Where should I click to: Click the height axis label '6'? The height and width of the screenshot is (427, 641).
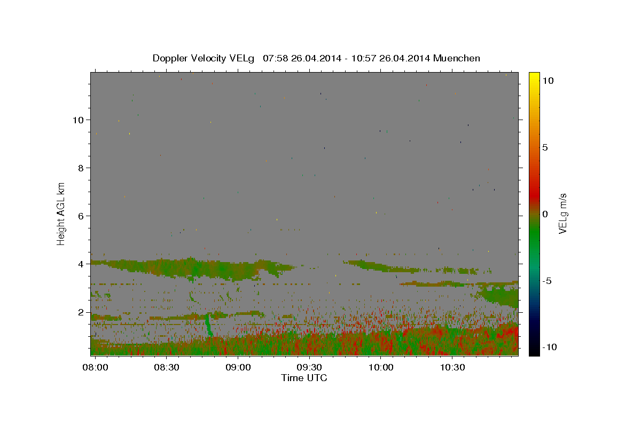(80, 216)
